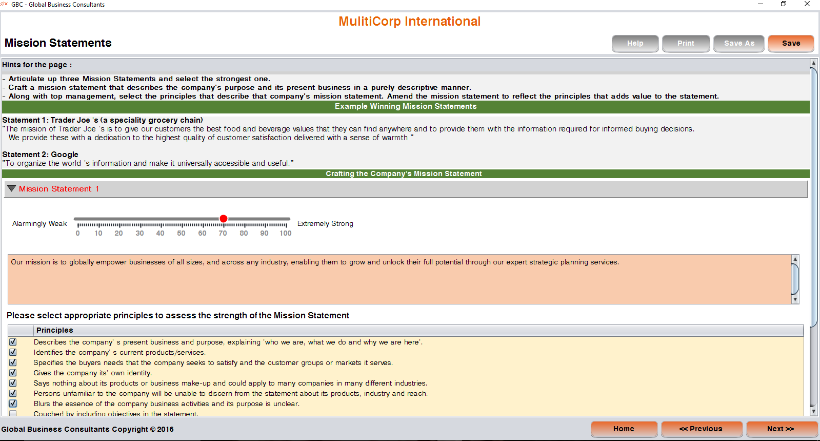
Task: Uncheck 'Says nothing about its products' principle
Action: coord(13,383)
